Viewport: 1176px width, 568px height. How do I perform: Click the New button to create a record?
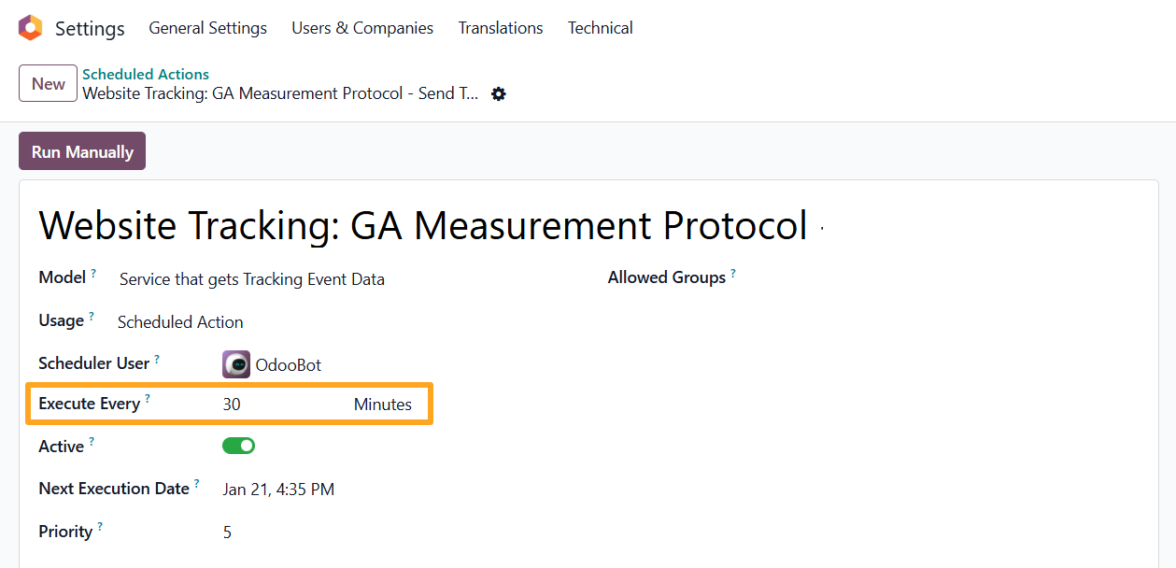48,83
